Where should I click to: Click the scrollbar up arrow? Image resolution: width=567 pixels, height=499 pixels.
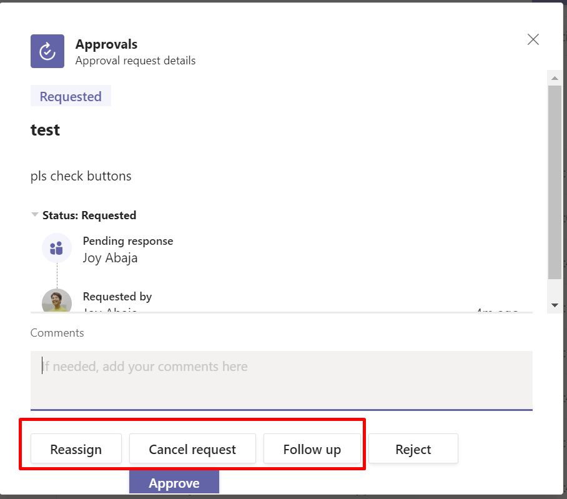pyautogui.click(x=555, y=78)
